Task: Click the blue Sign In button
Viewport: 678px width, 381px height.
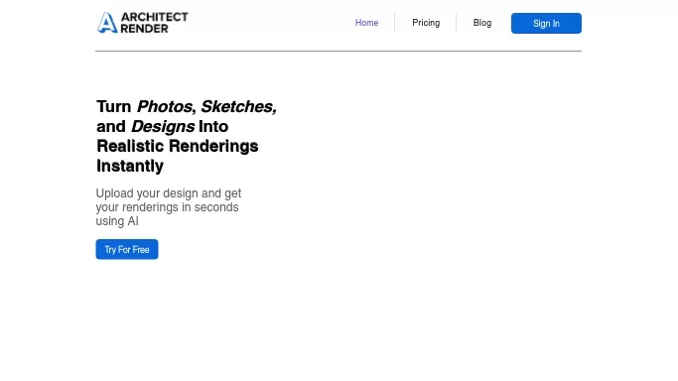Action: pos(546,24)
